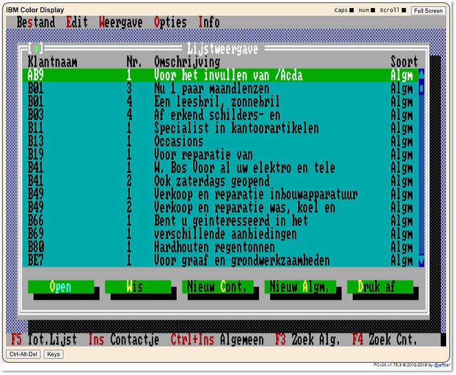456x375 pixels.
Task: Select row Specialist in kantoorartikelen
Action: [x=220, y=128]
